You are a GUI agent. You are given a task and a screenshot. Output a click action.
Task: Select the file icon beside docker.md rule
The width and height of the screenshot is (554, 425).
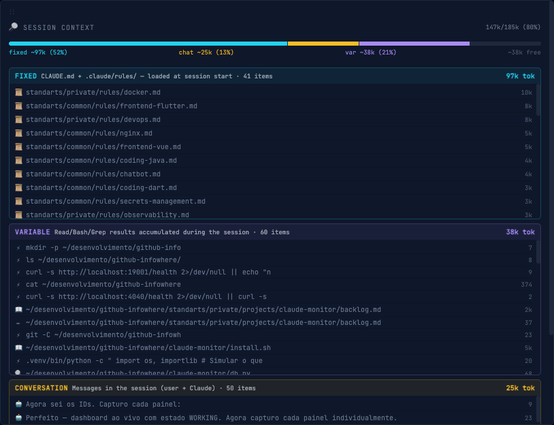(x=18, y=92)
